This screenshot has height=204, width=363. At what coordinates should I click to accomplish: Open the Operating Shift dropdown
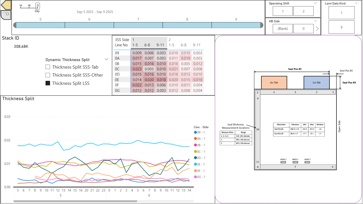[x=316, y=3]
